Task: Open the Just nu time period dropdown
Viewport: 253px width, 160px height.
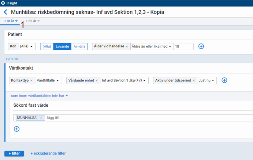Action: coord(207,81)
